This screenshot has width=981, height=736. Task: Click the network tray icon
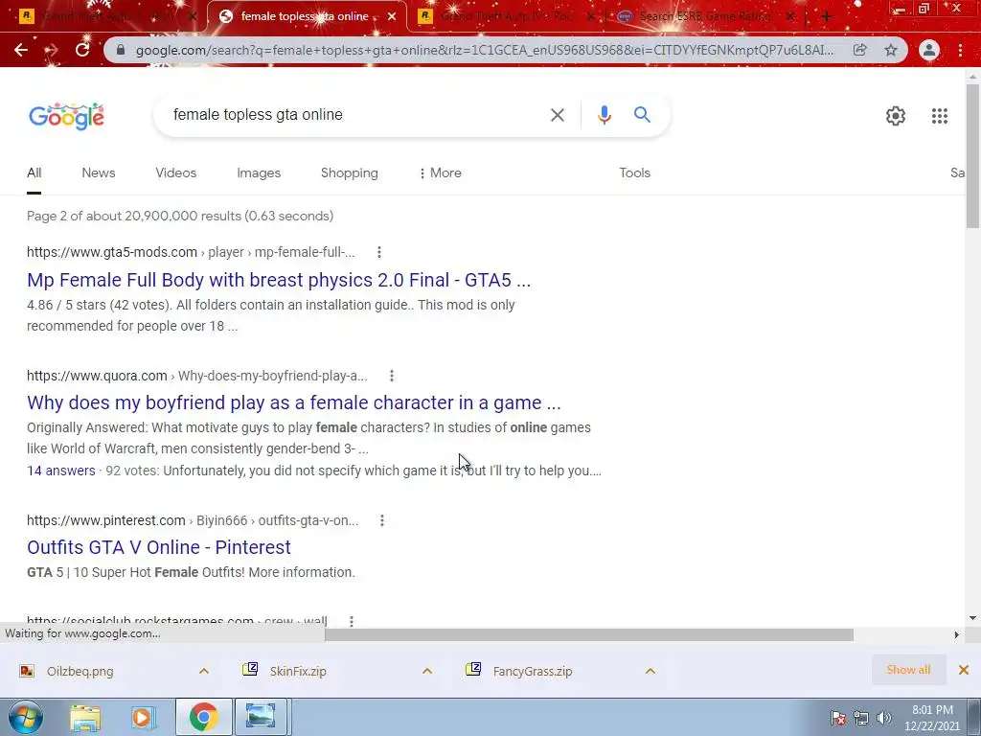point(861,718)
